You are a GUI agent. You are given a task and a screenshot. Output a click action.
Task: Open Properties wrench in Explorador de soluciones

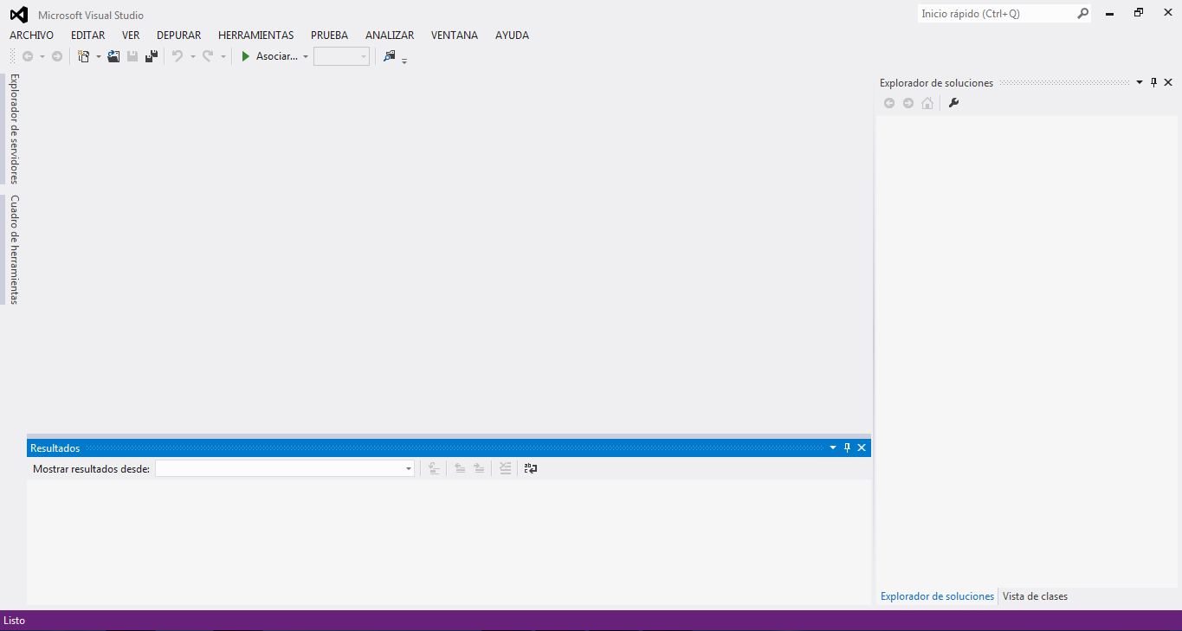[954, 103]
